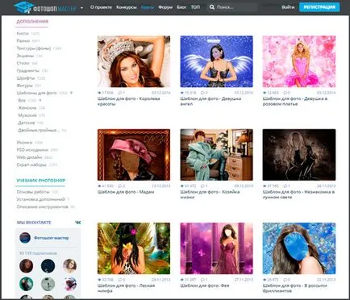Viewport: 350px width, 300px height.
Task: Open the PSD исходники category
Action: click(32, 150)
